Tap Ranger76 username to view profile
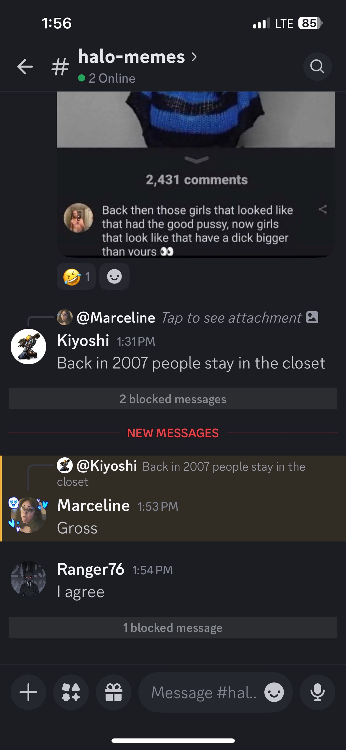Viewport: 346px width, 750px height. tap(90, 569)
